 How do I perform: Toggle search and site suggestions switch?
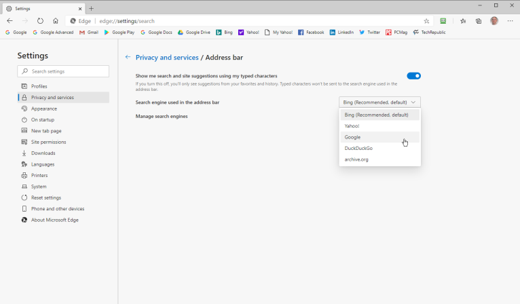click(x=413, y=76)
